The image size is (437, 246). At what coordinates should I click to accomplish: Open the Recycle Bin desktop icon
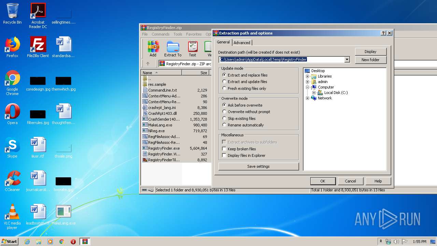click(12, 14)
